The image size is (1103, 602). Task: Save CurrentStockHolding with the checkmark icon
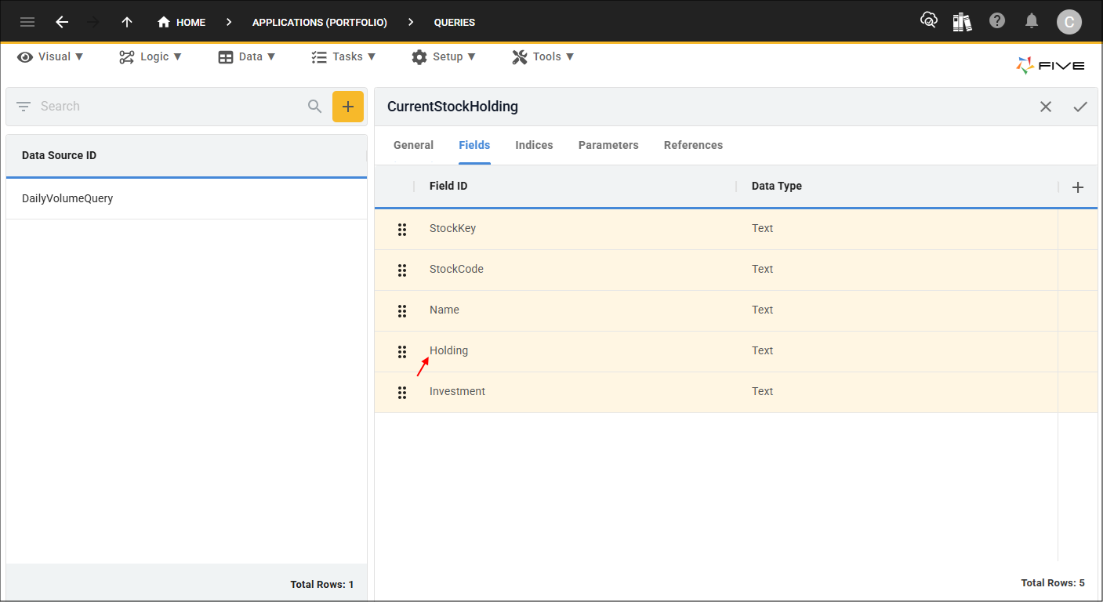pos(1080,107)
